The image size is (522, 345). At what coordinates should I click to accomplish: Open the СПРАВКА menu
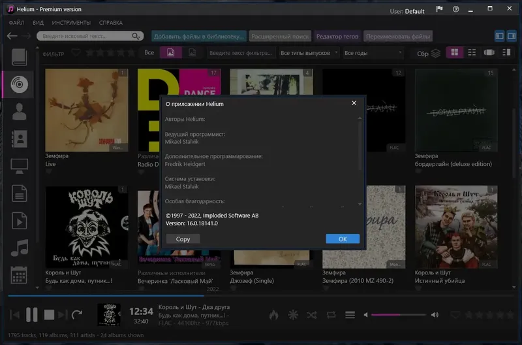point(111,23)
